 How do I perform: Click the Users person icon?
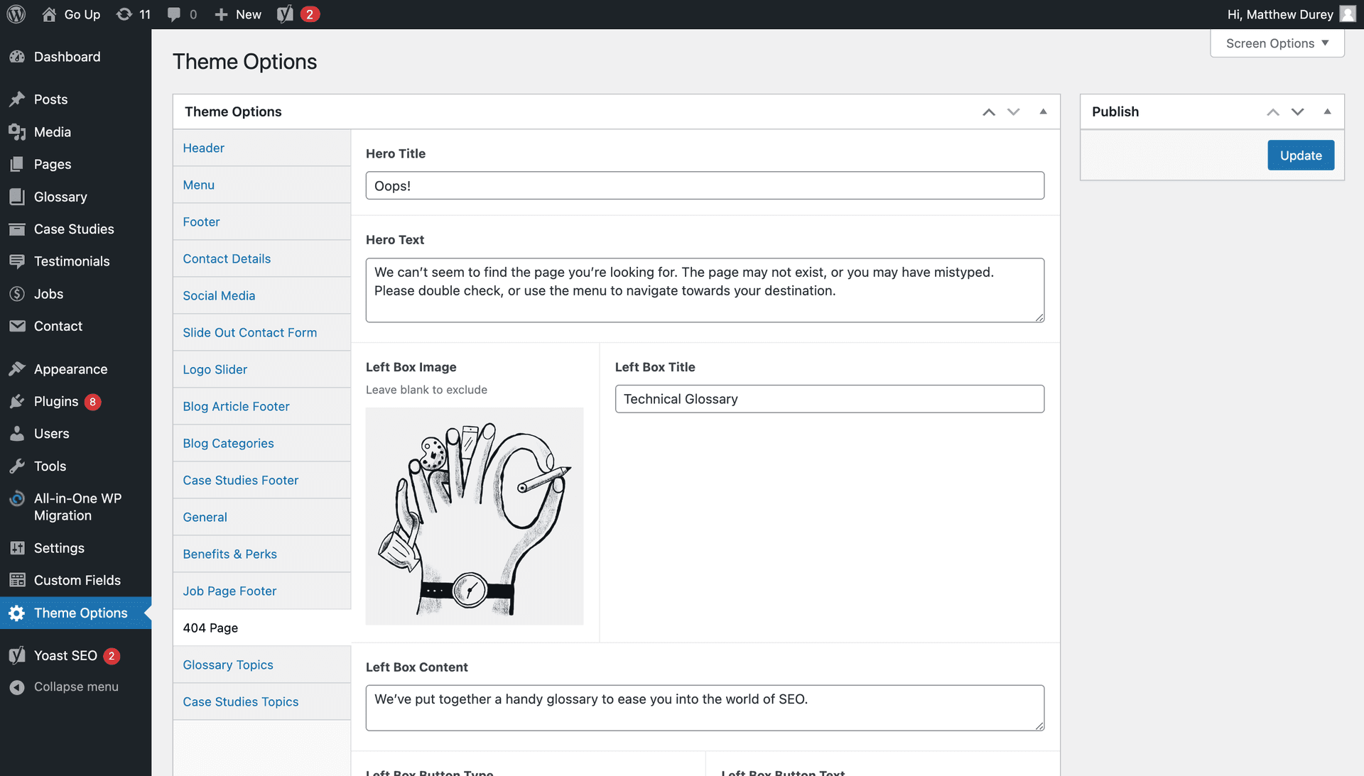(17, 434)
